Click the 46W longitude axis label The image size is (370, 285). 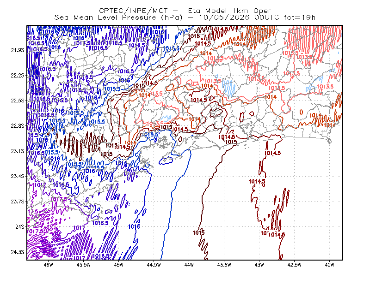click(x=49, y=265)
